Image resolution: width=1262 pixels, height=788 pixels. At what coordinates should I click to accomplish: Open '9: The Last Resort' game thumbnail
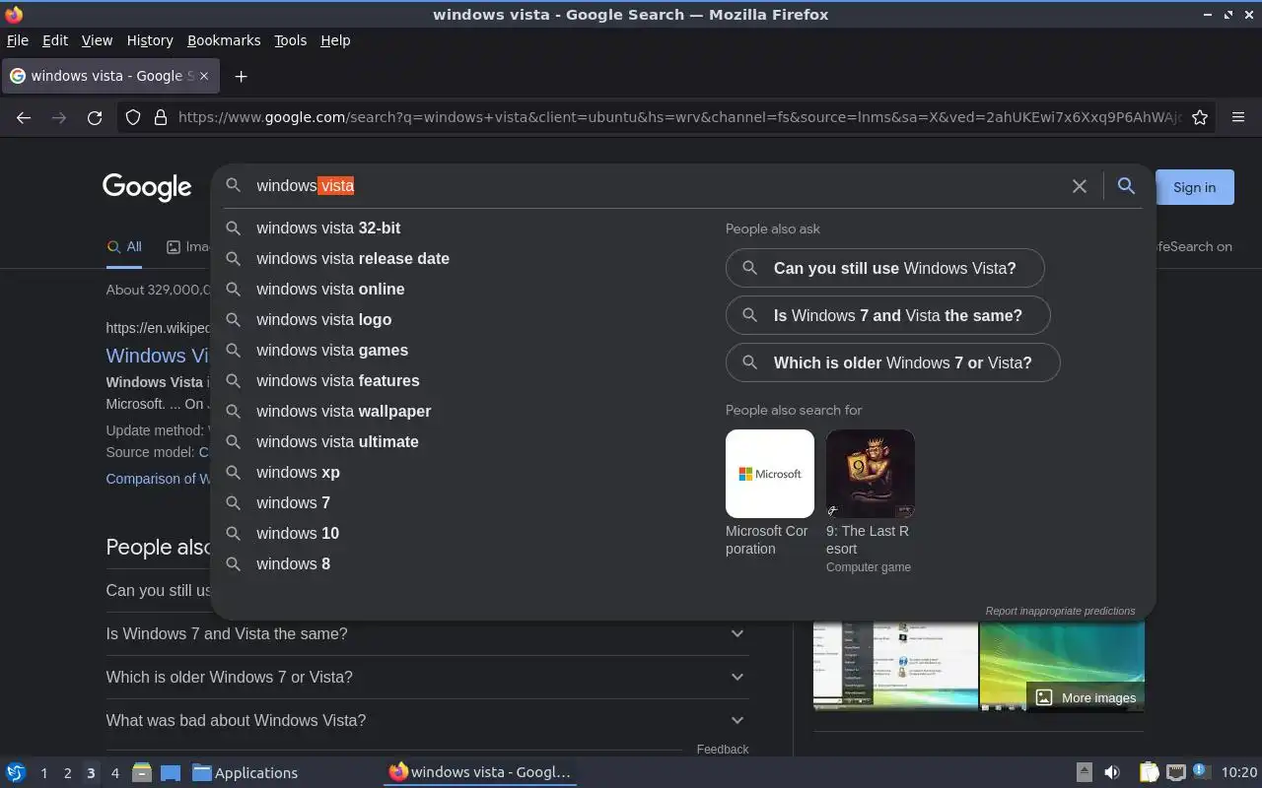pos(871,474)
